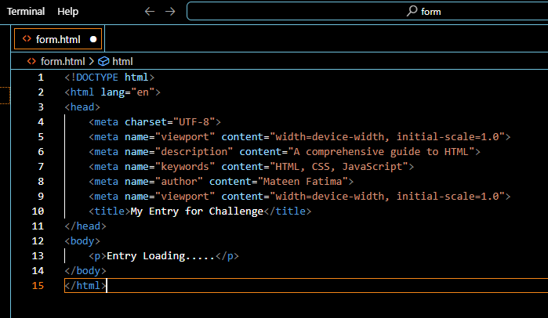This screenshot has width=548, height=318.
Task: Click the author value "Mateen Fatima"
Action: pyautogui.click(x=303, y=182)
